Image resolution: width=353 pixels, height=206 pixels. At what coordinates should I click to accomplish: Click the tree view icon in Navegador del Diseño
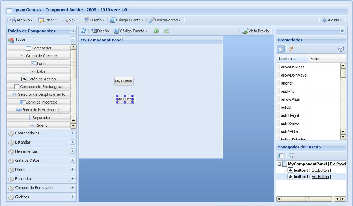(x=291, y=156)
